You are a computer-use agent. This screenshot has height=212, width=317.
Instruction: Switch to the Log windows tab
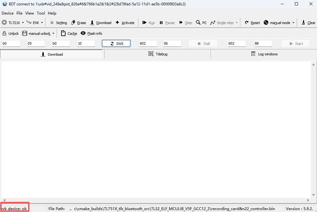click(x=264, y=54)
